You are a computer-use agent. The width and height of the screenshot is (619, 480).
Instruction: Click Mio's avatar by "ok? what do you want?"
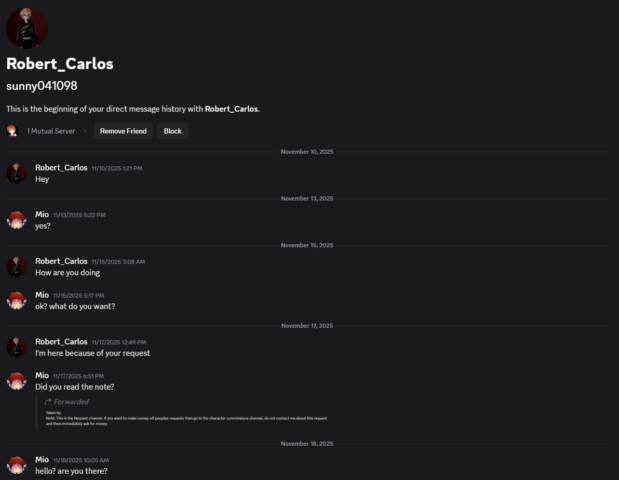point(17,301)
